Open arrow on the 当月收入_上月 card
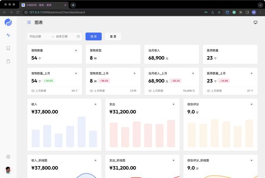Image resolution: width=265 pixels, height=178 pixels. tap(193, 73)
